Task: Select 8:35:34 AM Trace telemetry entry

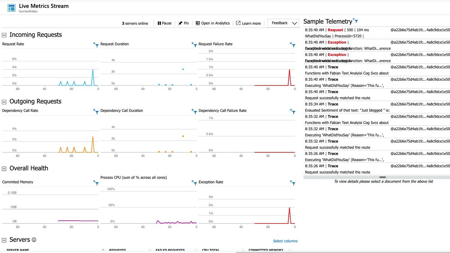Action: [376, 107]
